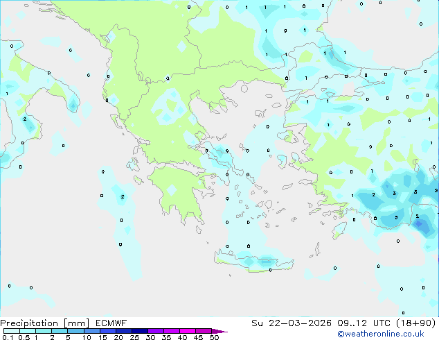Screen dimensions: 439x340
Task: Click the (18+90) forecast run label
Action: click(416, 323)
